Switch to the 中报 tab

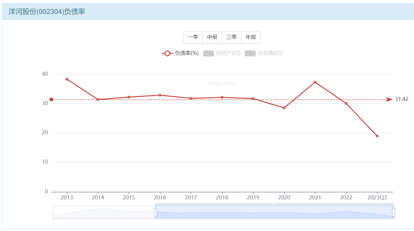point(212,37)
